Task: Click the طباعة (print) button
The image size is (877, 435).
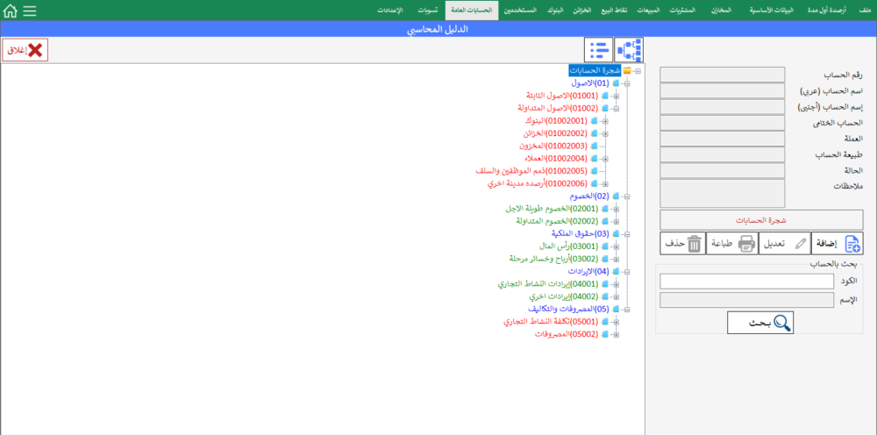Action: (732, 244)
